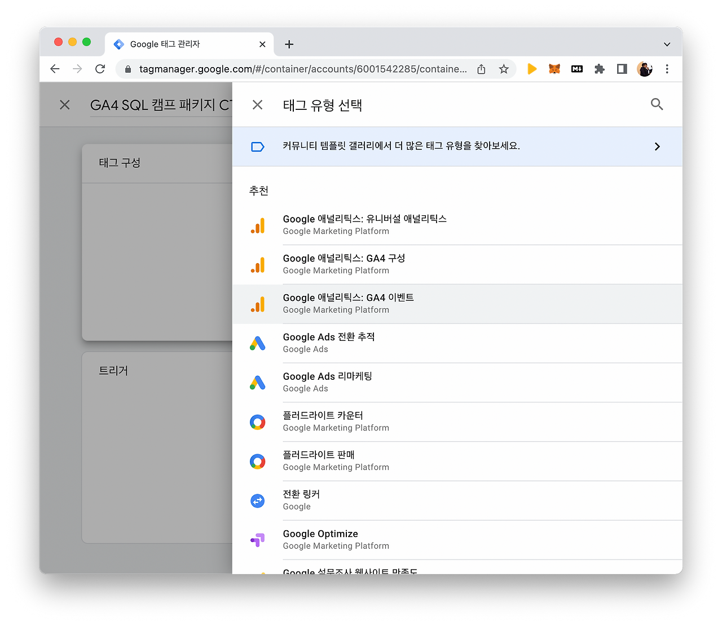Close the GA4 SQL 캠프 tag editor
This screenshot has width=722, height=626.
pos(65,105)
